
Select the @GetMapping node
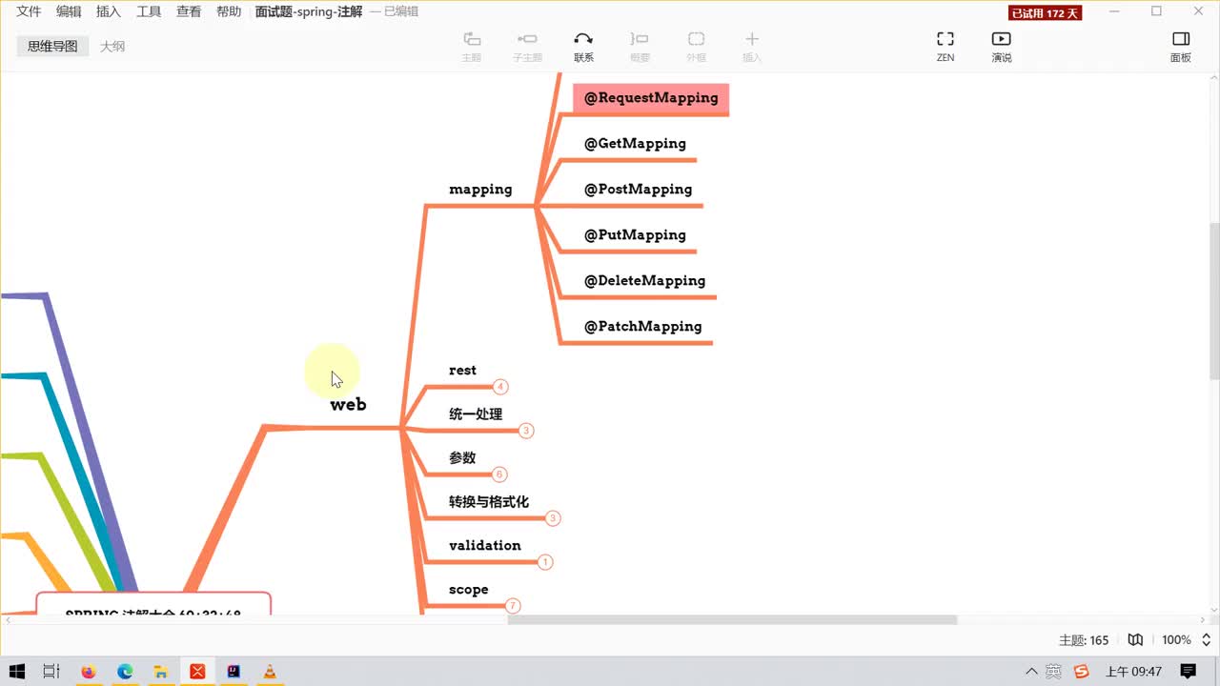pos(635,144)
